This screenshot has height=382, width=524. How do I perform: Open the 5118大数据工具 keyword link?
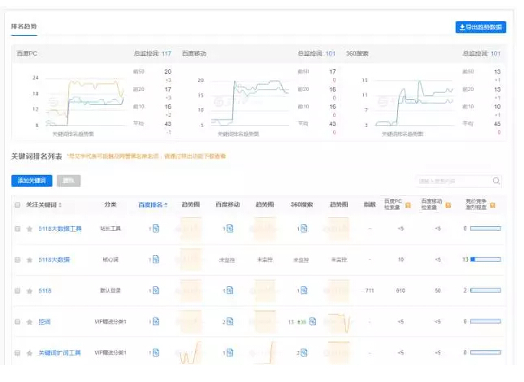60,228
